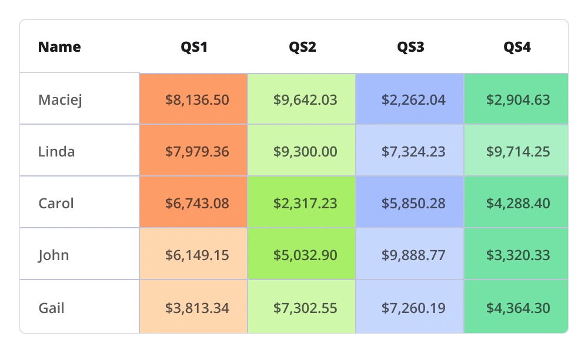
Task: Click the Name column header
Action: [x=59, y=47]
